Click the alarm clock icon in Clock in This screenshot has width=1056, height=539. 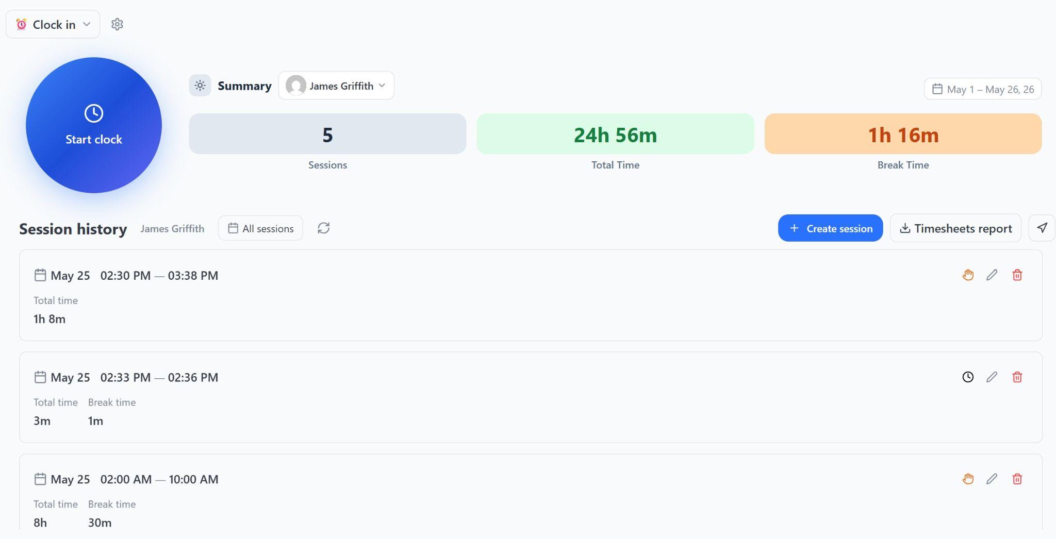(21, 24)
